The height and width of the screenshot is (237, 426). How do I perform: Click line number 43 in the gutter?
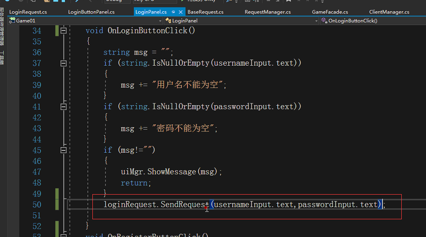[x=37, y=128]
